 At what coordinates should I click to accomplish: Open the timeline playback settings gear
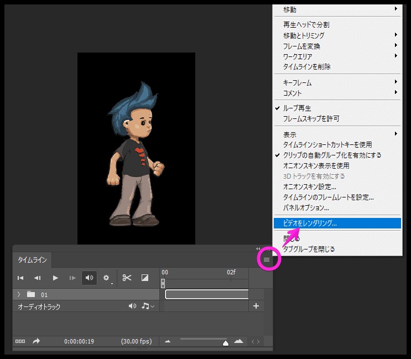coord(107,278)
